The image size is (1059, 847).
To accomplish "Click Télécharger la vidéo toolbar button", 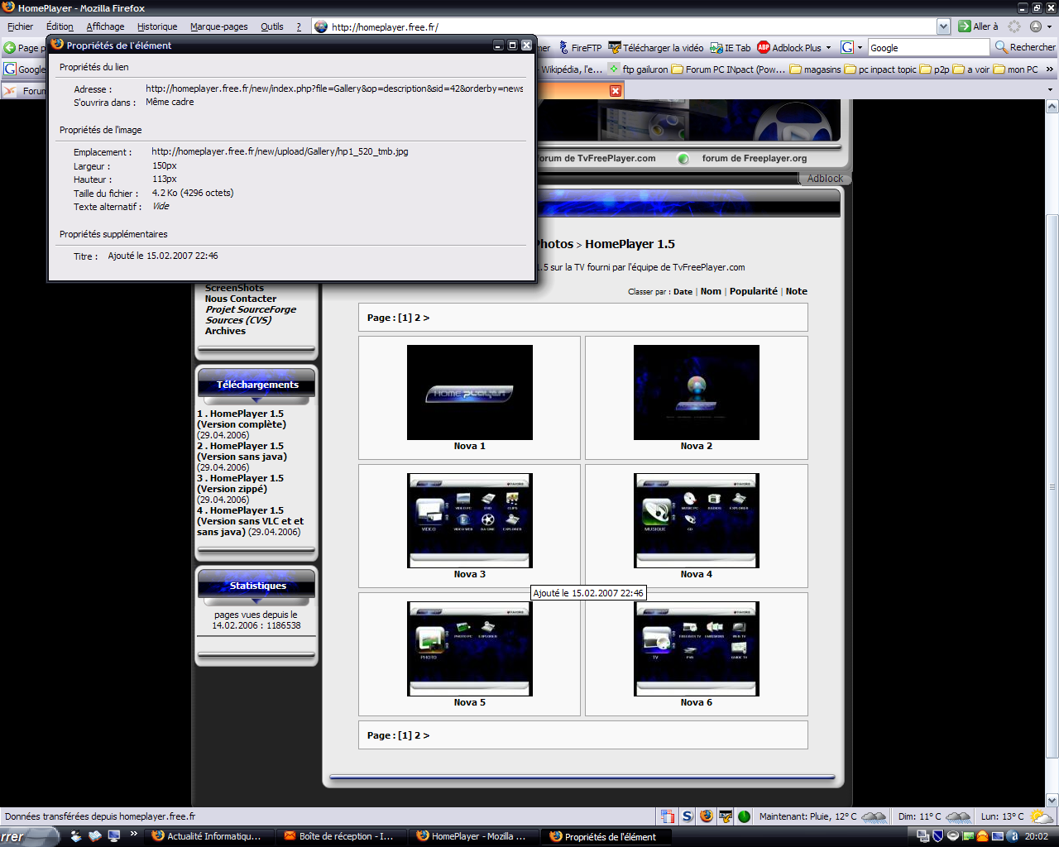I will 656,48.
